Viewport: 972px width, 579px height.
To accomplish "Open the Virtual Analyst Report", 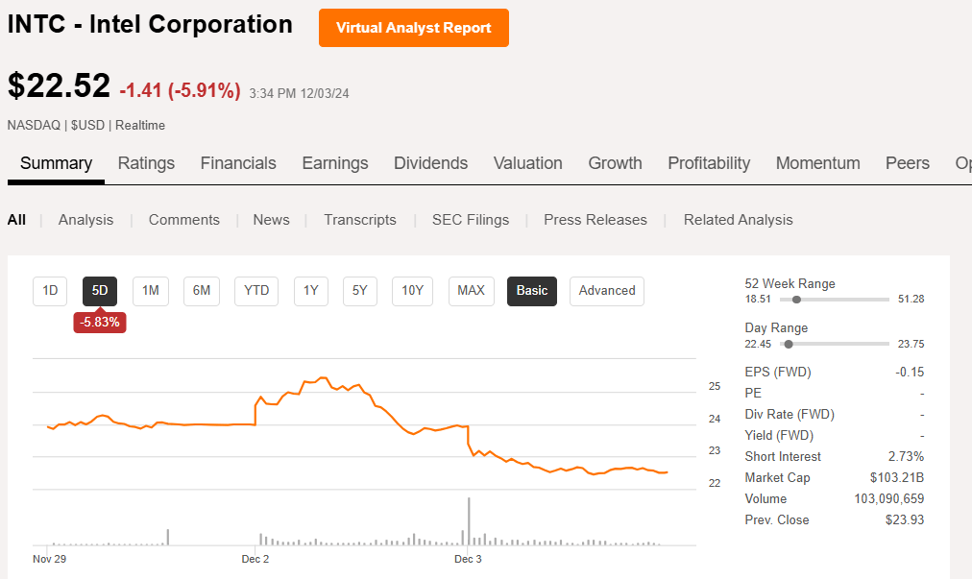I will (x=413, y=28).
